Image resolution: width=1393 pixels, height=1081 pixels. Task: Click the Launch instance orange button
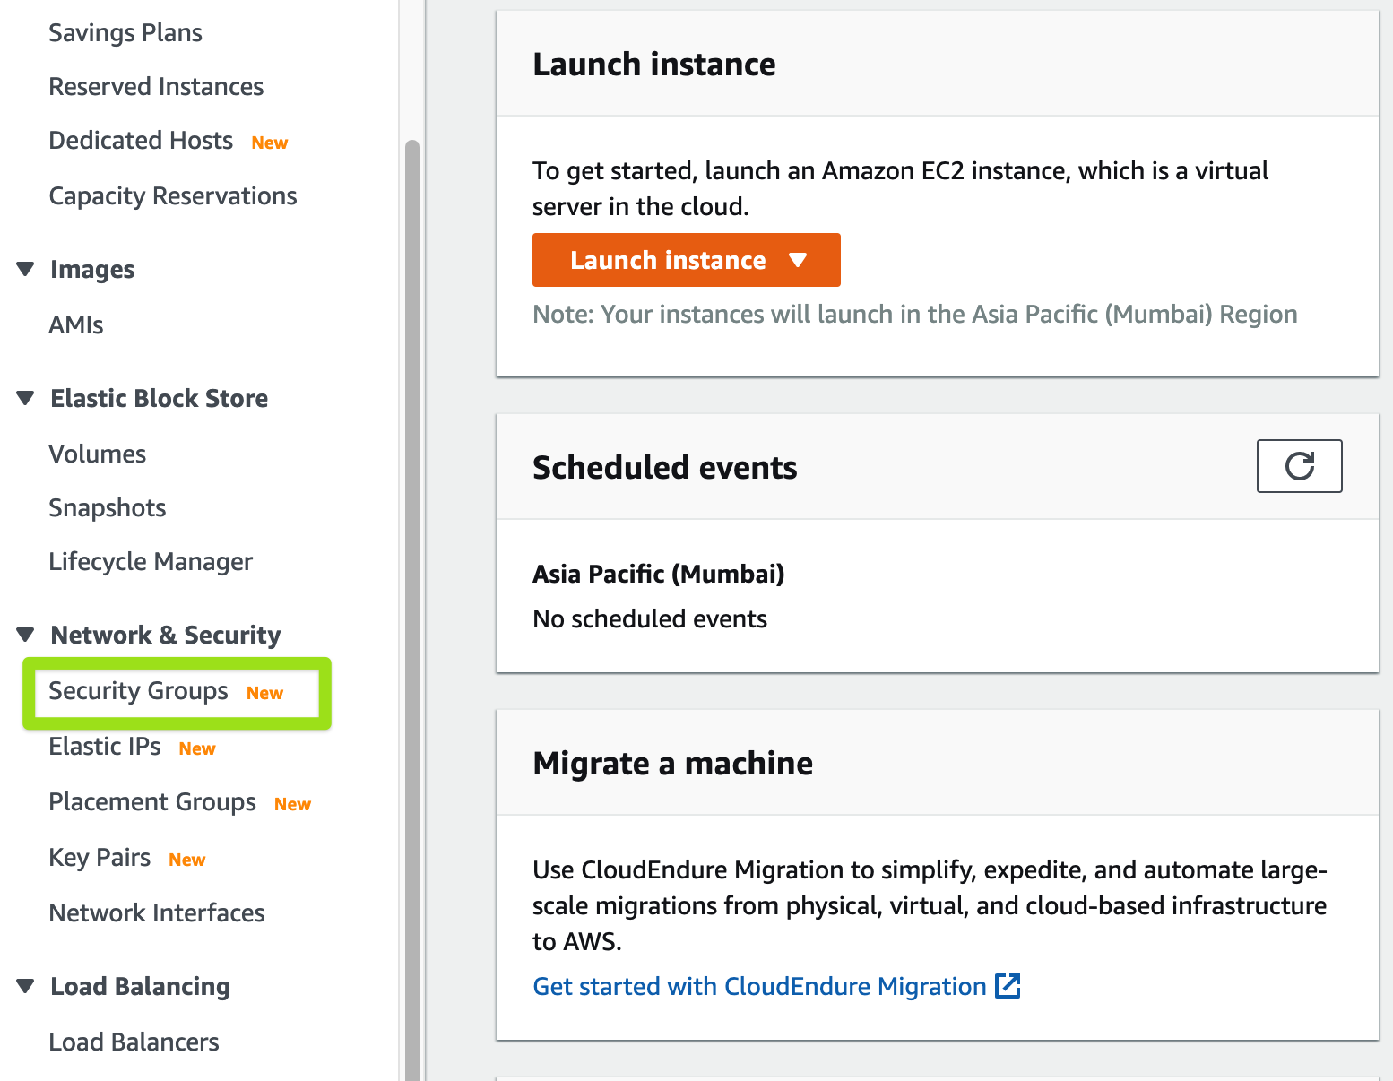pos(668,260)
